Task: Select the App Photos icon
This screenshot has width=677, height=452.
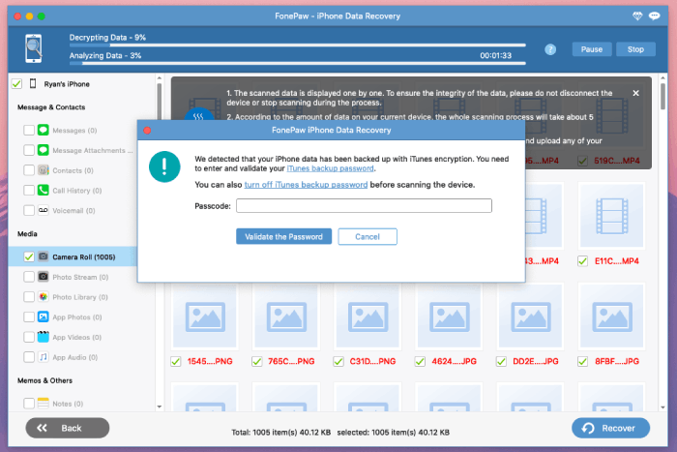Action: tap(44, 316)
